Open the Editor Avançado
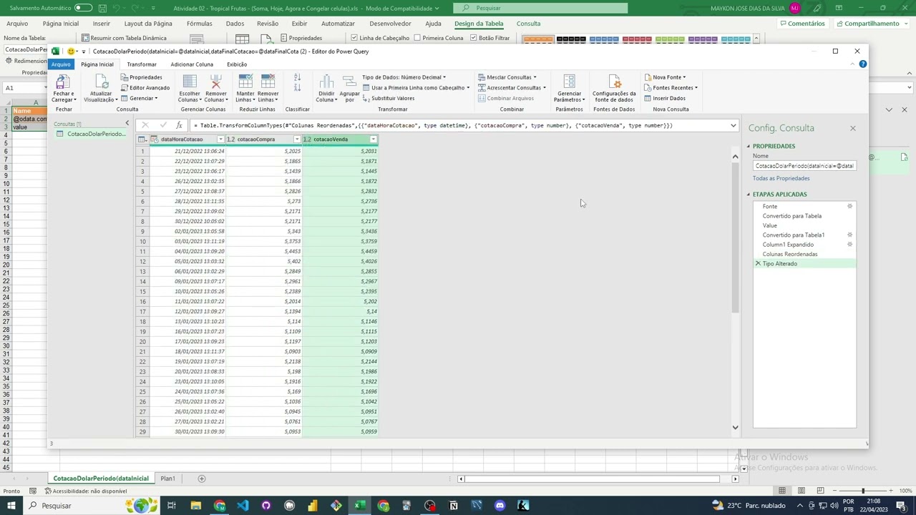The width and height of the screenshot is (916, 515). coord(145,88)
